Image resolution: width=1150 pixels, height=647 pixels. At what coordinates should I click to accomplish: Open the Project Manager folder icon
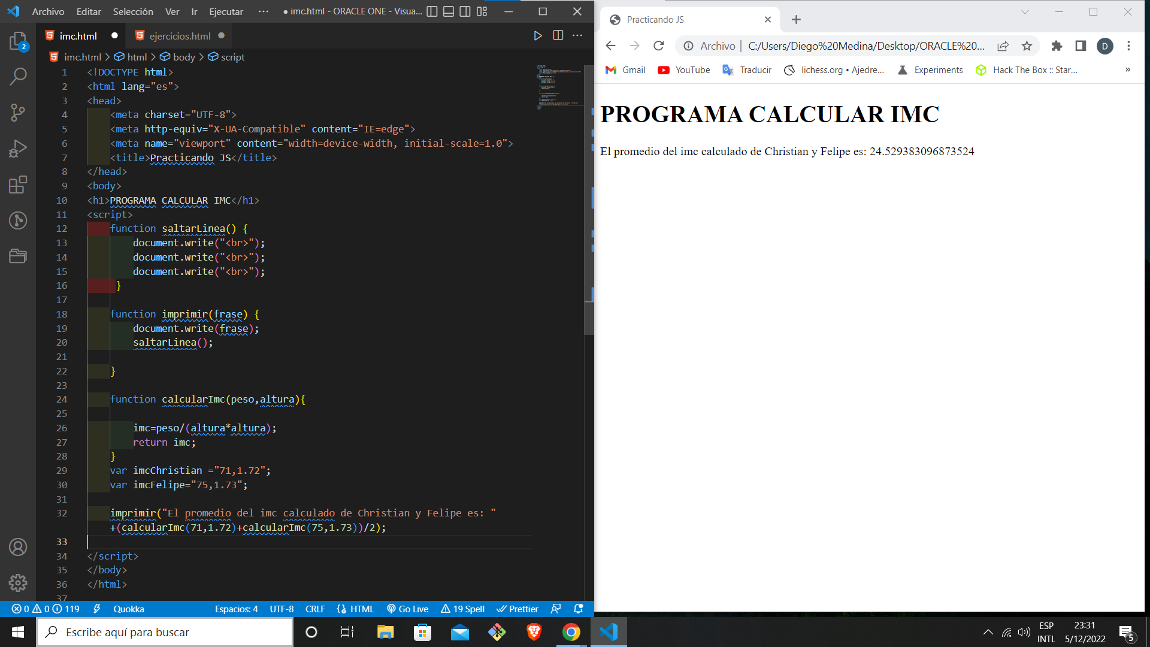[18, 256]
